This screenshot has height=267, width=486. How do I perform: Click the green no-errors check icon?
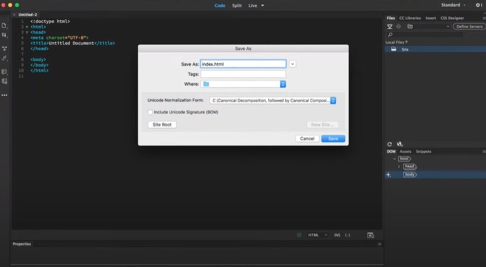(299, 235)
